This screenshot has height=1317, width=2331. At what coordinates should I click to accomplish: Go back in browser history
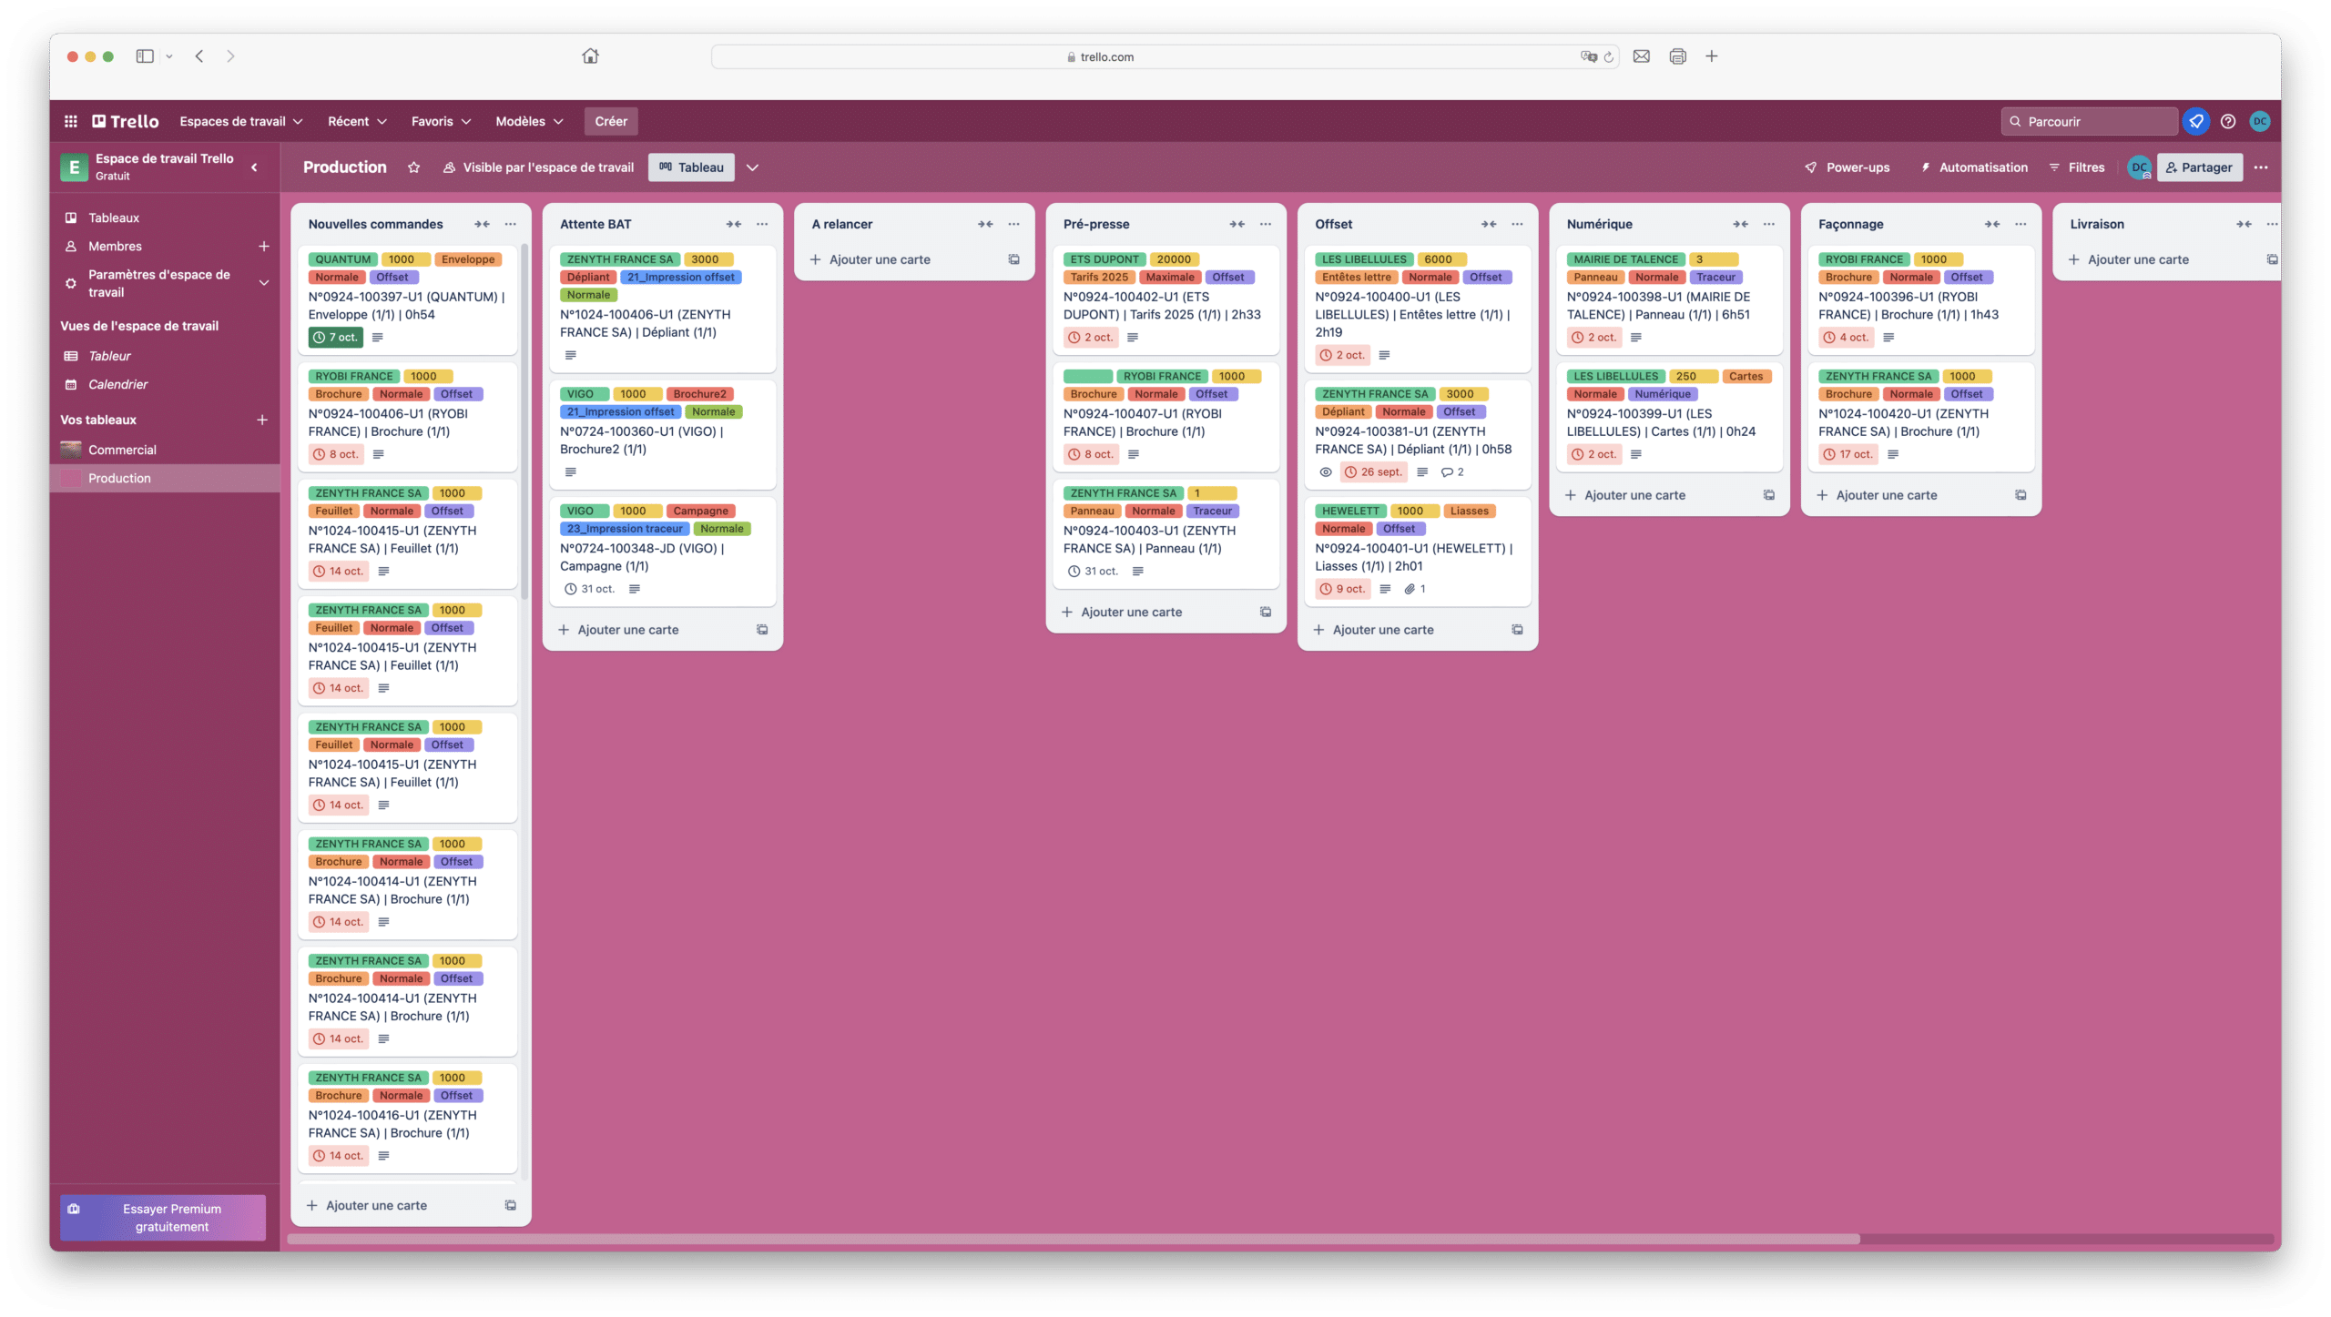[198, 56]
